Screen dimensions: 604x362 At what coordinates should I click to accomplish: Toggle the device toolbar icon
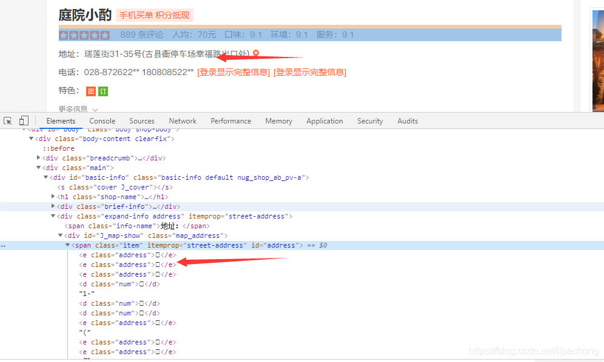coord(24,121)
